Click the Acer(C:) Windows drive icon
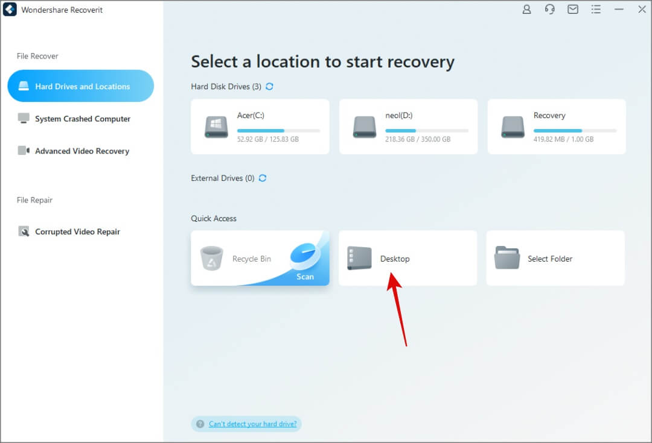Viewport: 652px width, 443px height. pyautogui.click(x=216, y=127)
